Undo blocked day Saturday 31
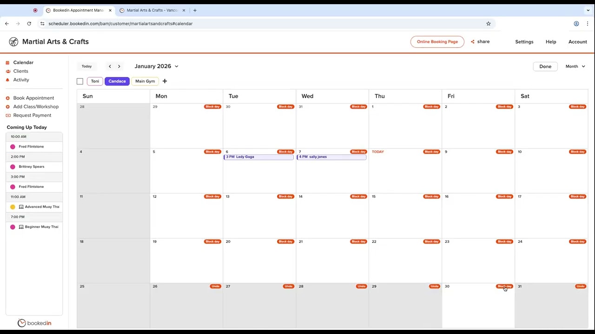 coord(581,286)
